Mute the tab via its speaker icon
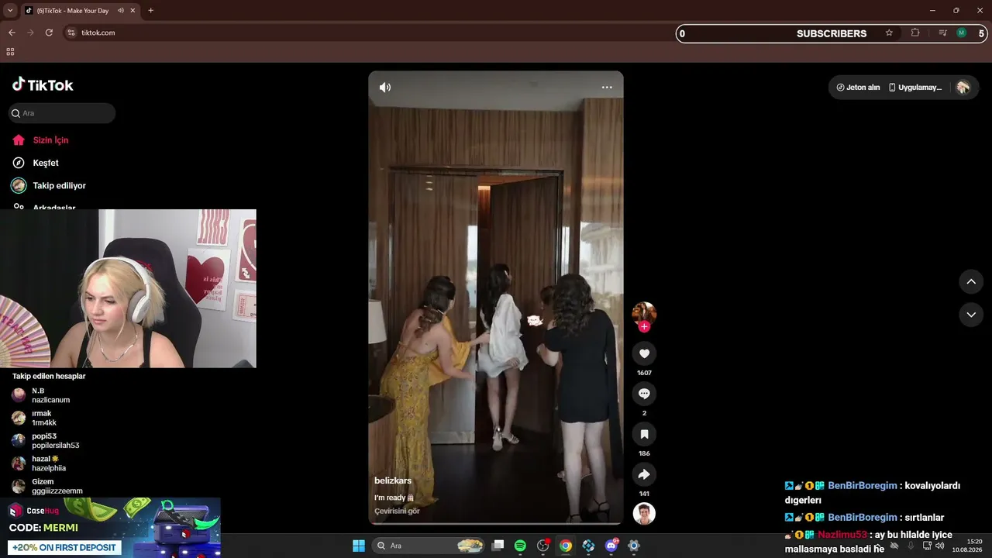The height and width of the screenshot is (558, 992). coord(121,11)
